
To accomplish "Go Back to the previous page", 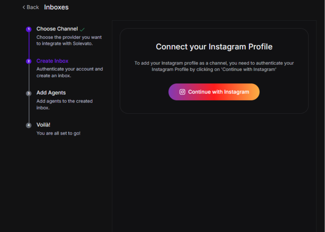I will click(31, 7).
